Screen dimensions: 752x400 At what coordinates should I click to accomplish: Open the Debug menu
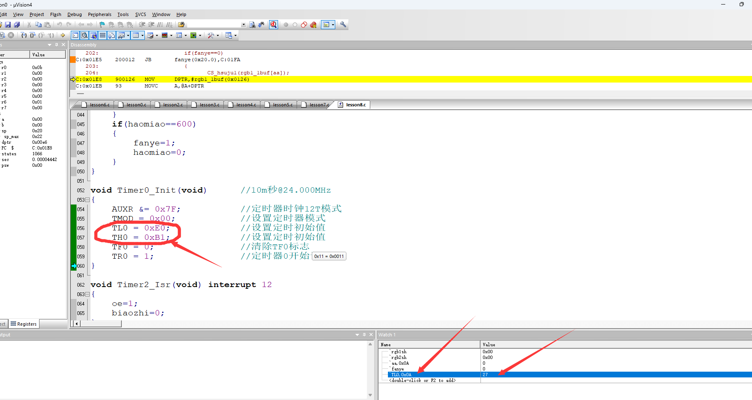pos(74,14)
